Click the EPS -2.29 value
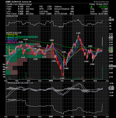116x118 pixels. point(49,9)
